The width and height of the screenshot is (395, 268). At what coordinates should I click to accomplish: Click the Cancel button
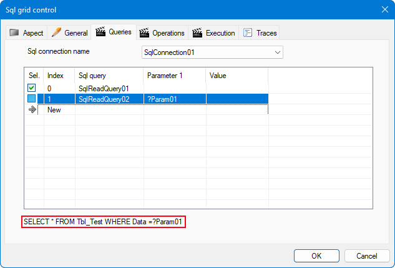(x=367, y=256)
